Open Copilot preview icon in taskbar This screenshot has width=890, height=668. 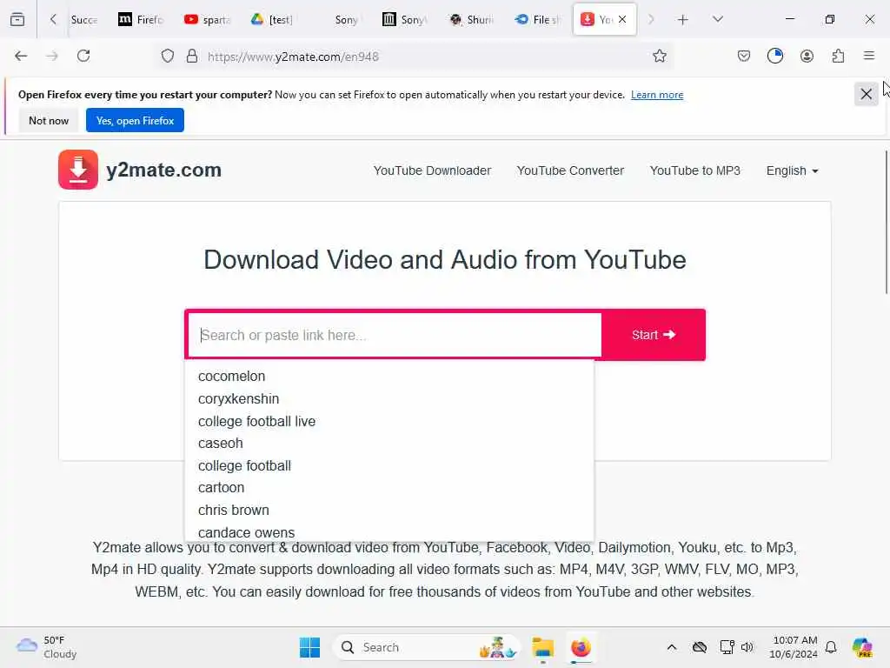point(861,647)
